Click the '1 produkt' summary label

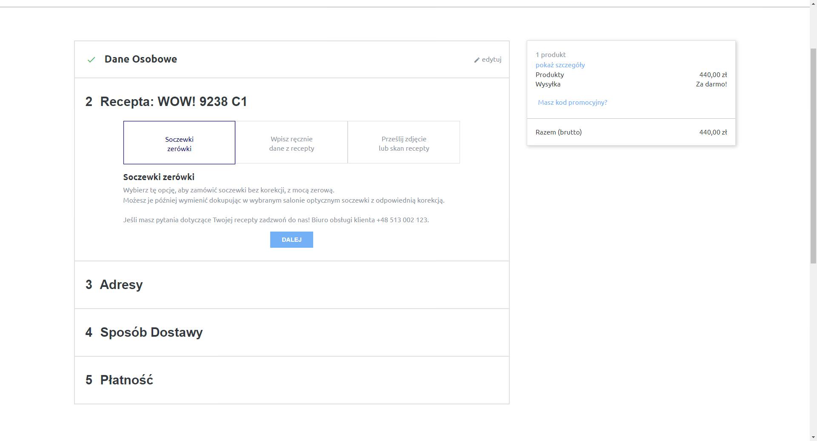click(x=551, y=55)
